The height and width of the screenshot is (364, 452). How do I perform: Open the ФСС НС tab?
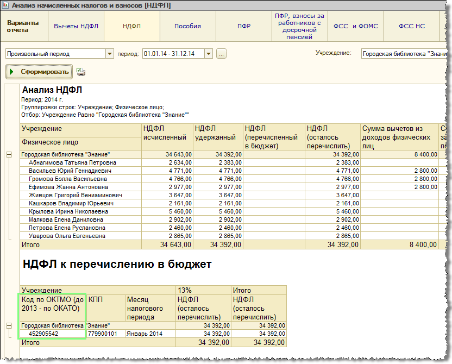412,26
